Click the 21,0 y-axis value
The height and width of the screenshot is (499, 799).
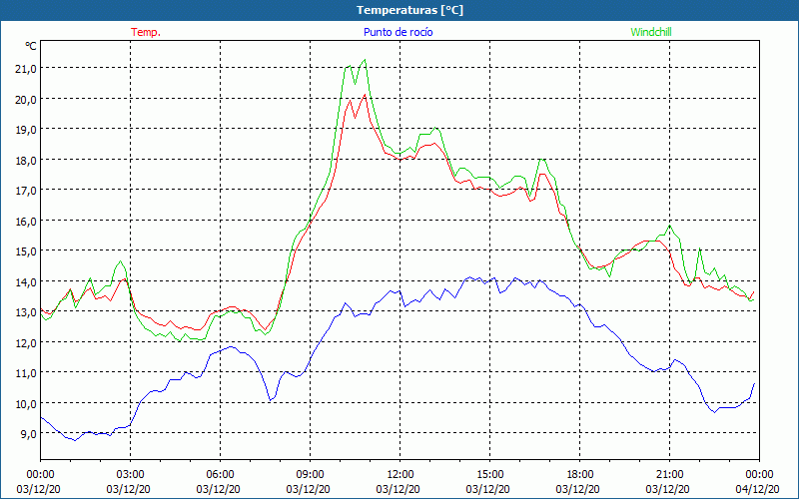coord(26,68)
